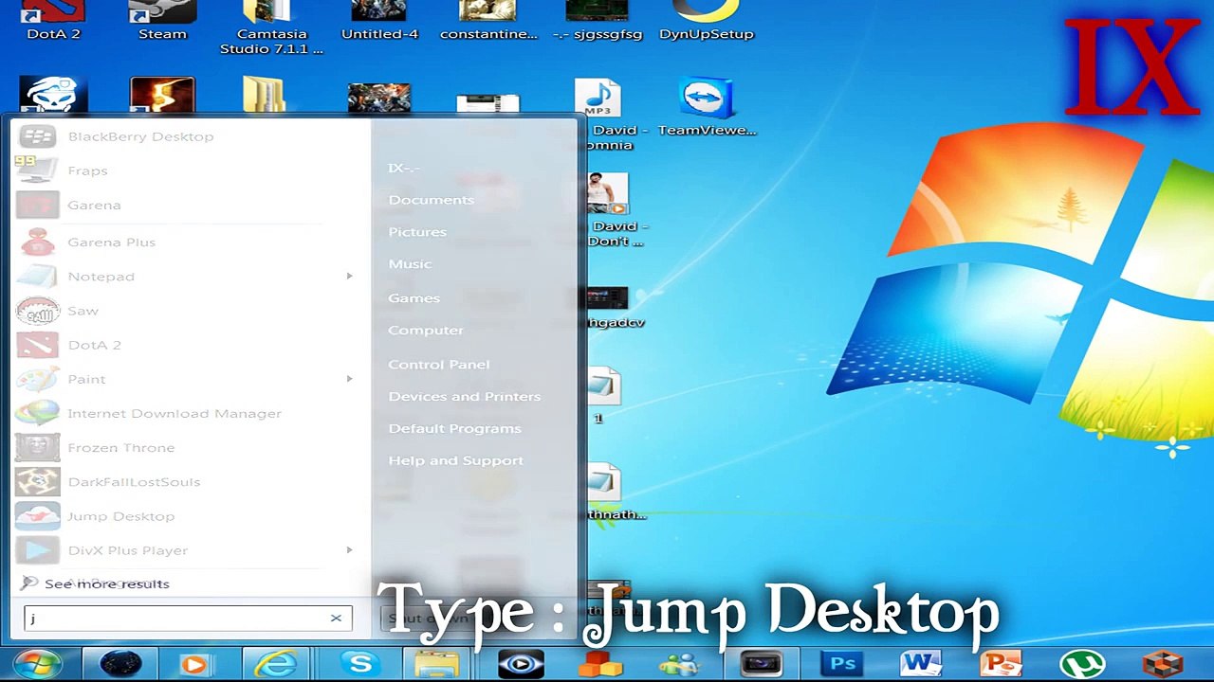Viewport: 1214px width, 682px height.
Task: Open DarkFallLostSouls from the search results
Action: click(134, 482)
